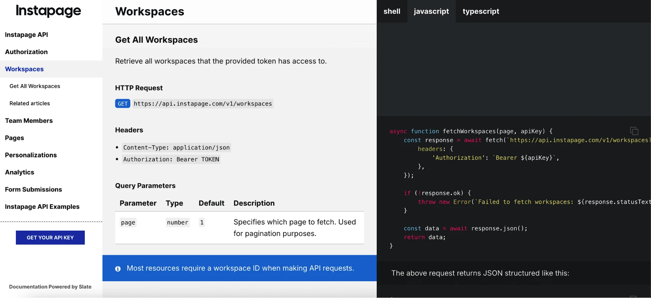
Task: Open Instapage API Examples section
Action: pos(42,207)
